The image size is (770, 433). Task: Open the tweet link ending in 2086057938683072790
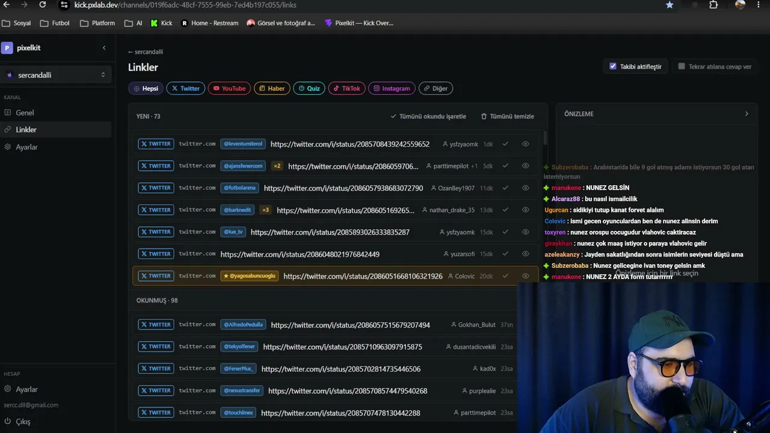tap(343, 188)
